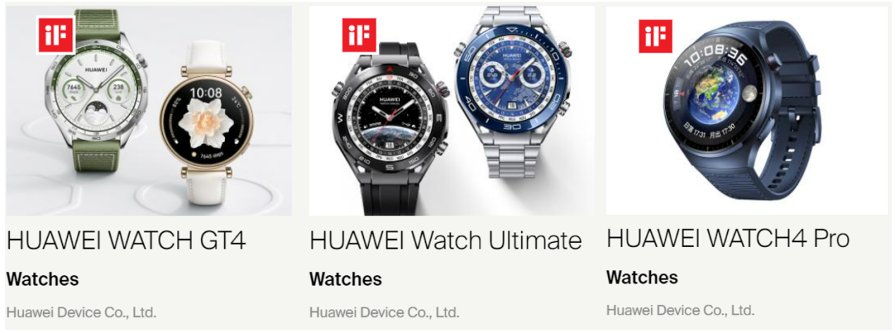Click the iF award logo on the WATCH4 Pro image
Screen dimensions: 895x333
(655, 35)
